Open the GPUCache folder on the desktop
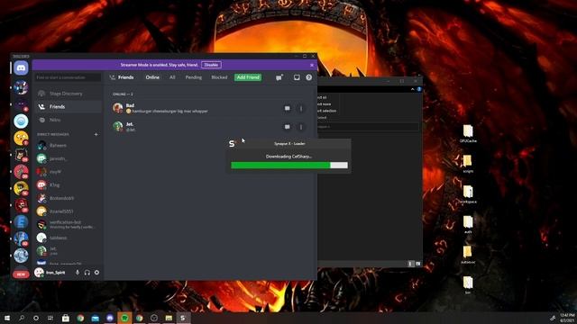 (x=468, y=134)
